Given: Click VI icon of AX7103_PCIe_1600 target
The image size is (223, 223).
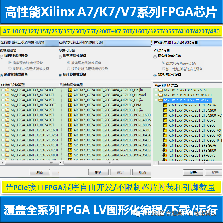Looking at the screenshot, I should [x=70, y=115].
